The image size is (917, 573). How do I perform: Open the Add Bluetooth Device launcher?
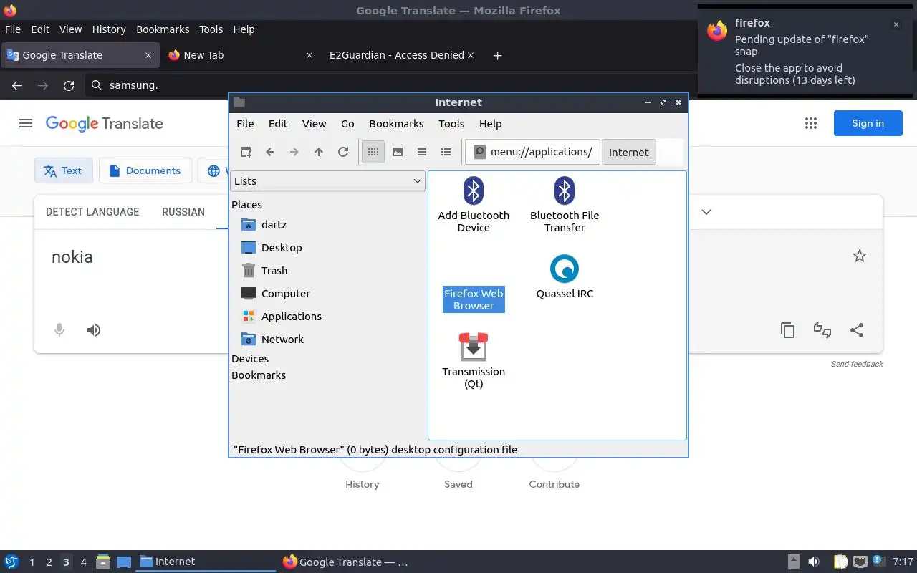[474, 205]
